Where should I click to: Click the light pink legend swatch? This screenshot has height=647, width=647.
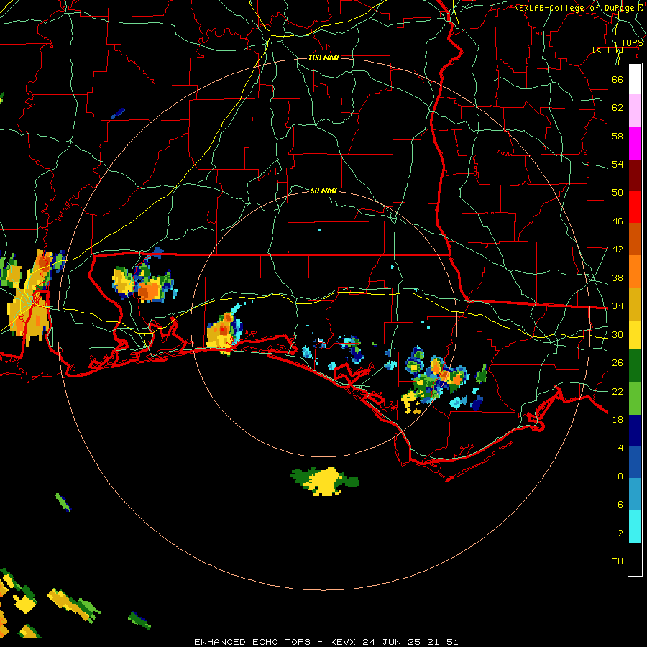tap(635, 110)
